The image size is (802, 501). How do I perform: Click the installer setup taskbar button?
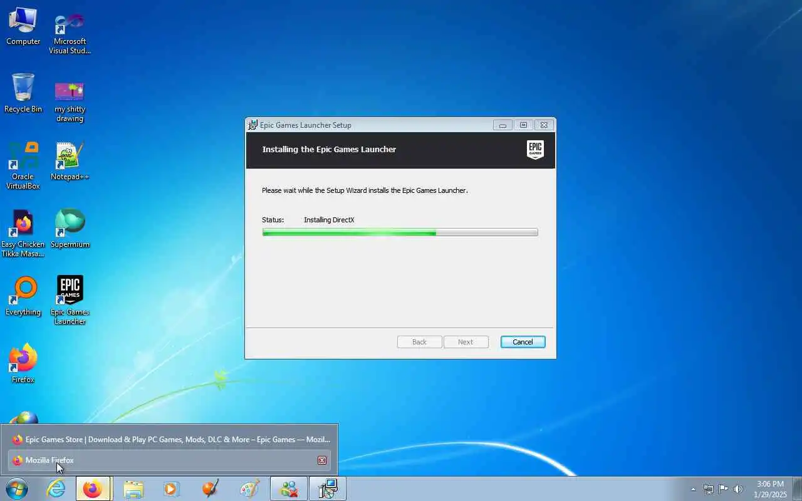pyautogui.click(x=328, y=488)
